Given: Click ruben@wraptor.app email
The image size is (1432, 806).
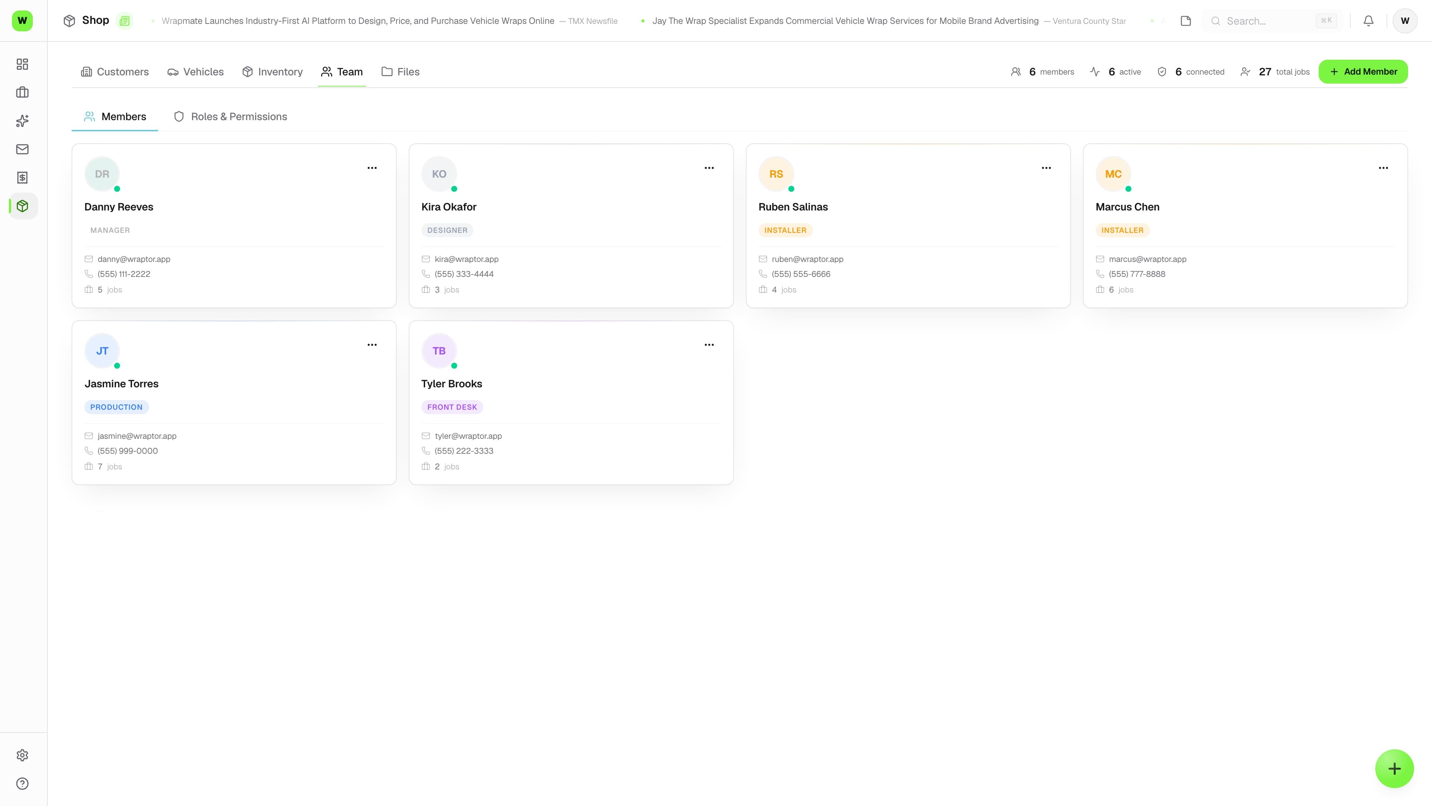Looking at the screenshot, I should [807, 259].
